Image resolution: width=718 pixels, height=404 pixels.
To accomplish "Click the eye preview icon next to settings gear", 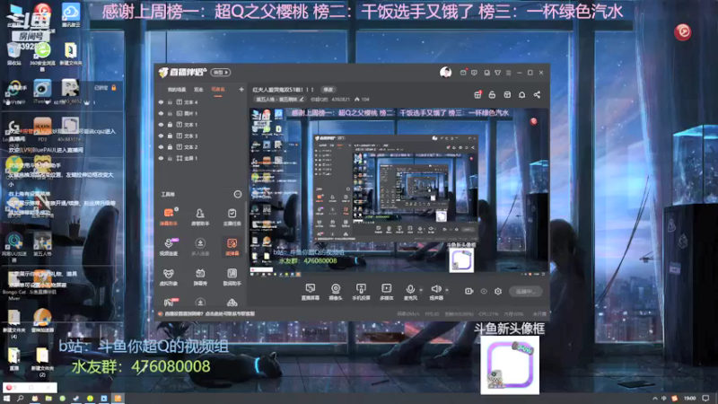I will point(484,291).
